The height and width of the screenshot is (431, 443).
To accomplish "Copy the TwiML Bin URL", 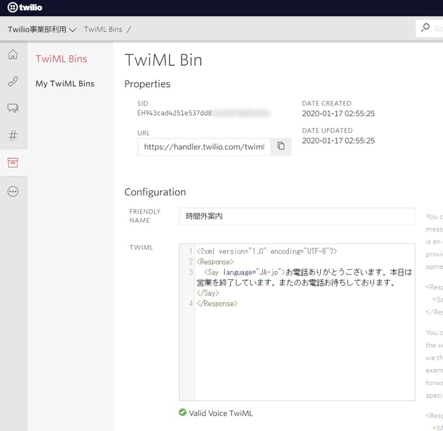I will (280, 146).
